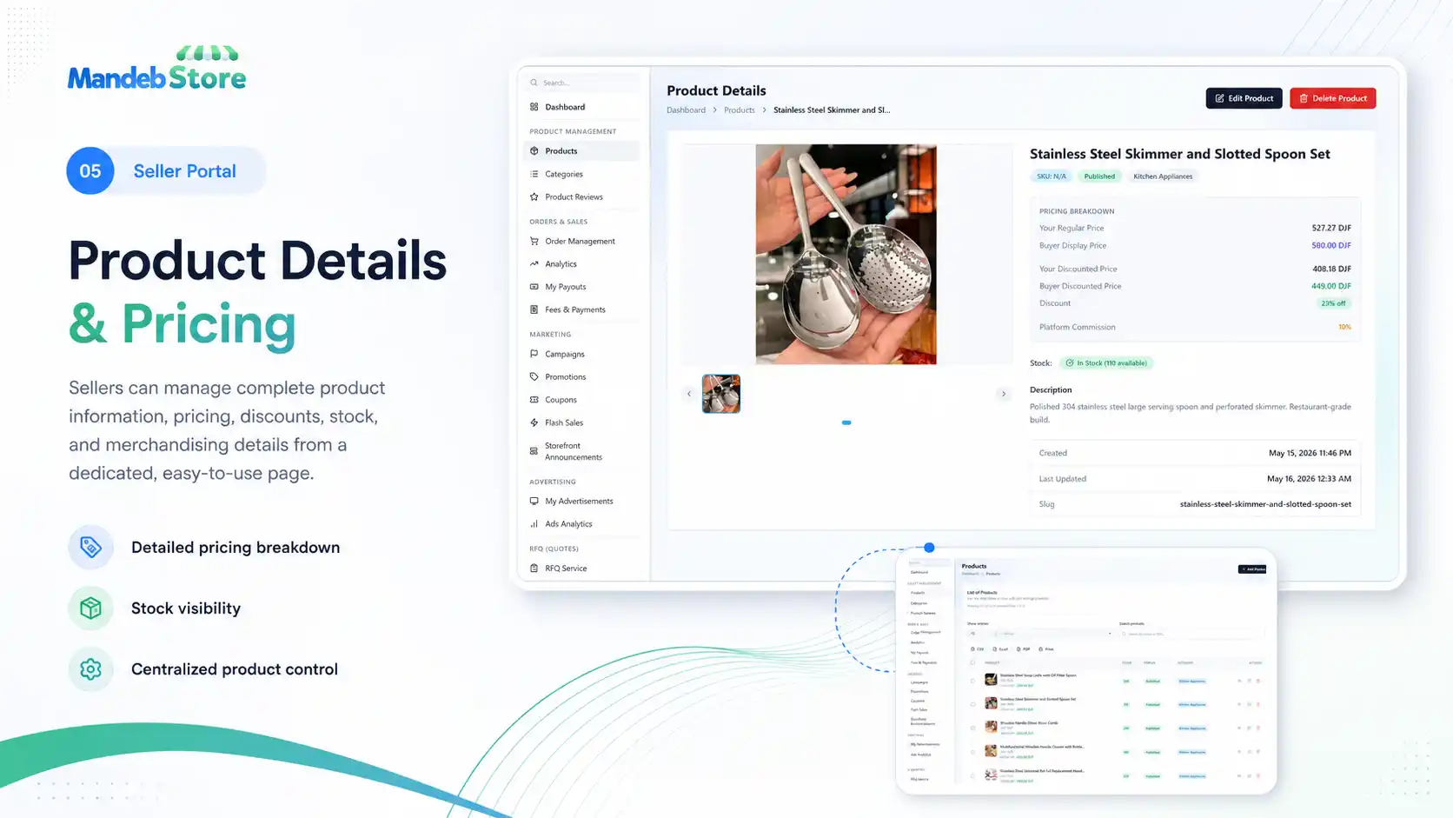1453x818 pixels.
Task: Click the Campaigns flag icon
Action: [x=534, y=354]
